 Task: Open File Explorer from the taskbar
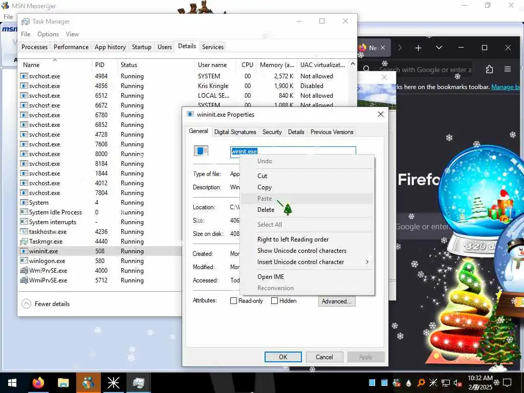click(63, 383)
